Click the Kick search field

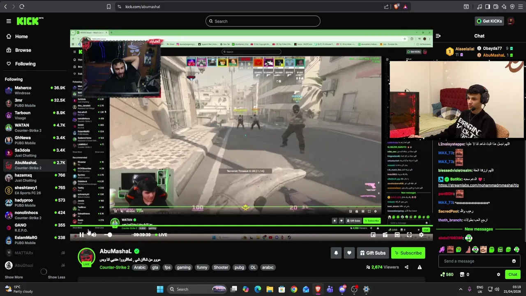(263, 21)
